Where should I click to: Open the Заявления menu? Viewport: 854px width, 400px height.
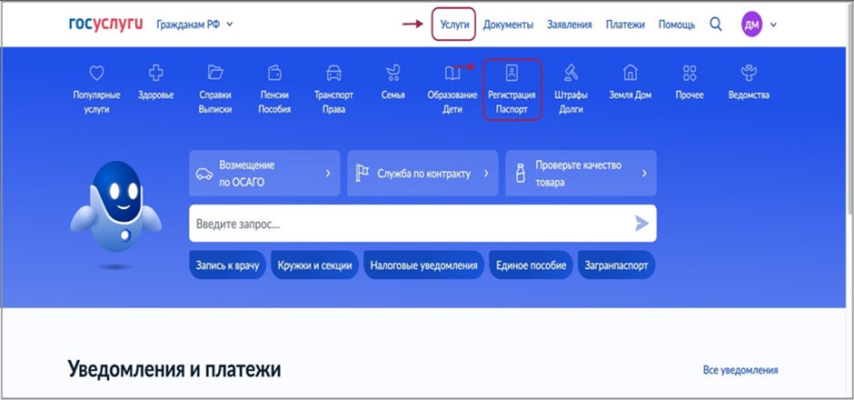click(x=570, y=25)
